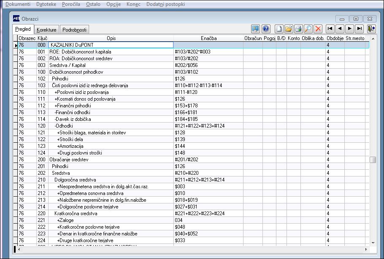Jump to first record navigation button

pyautogui.click(x=330, y=29)
